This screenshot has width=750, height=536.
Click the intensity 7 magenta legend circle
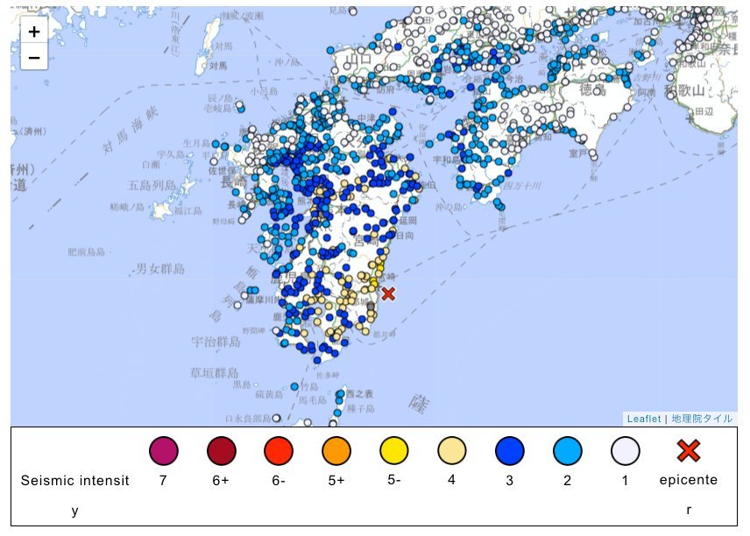pos(163,451)
